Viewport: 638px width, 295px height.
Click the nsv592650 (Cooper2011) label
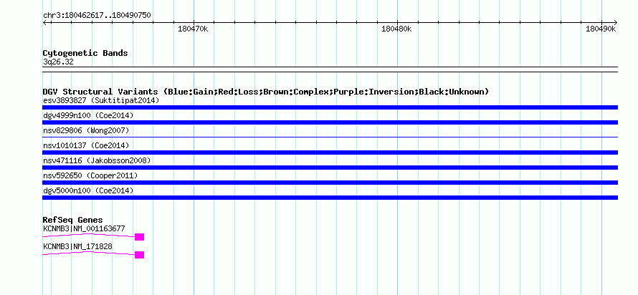pos(90,175)
